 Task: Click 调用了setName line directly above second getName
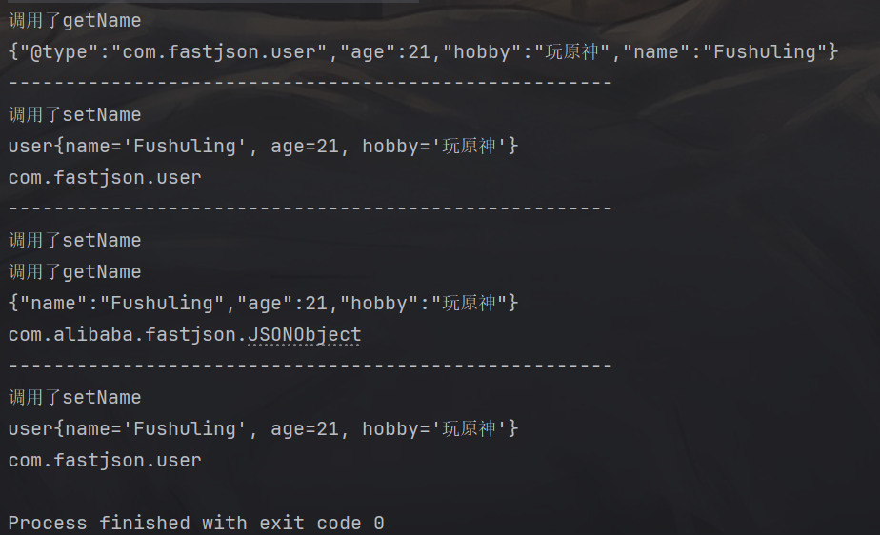pos(74,241)
